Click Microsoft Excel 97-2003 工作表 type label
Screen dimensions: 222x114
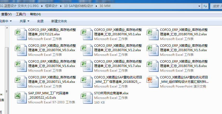coord(52,102)
